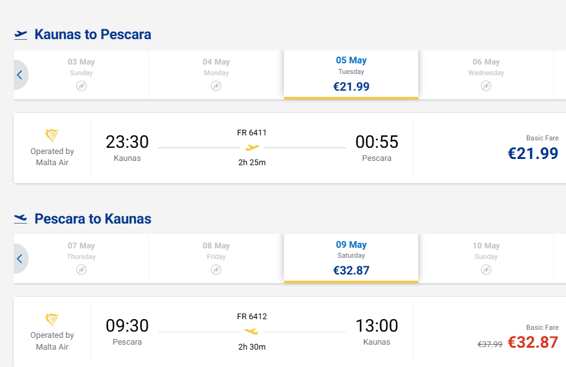This screenshot has width=566, height=367.
Task: Show earlier outbound dates with the left chevron
Action: [19, 75]
